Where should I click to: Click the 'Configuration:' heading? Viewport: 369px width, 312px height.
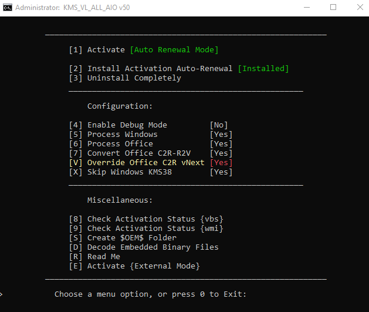(120, 106)
